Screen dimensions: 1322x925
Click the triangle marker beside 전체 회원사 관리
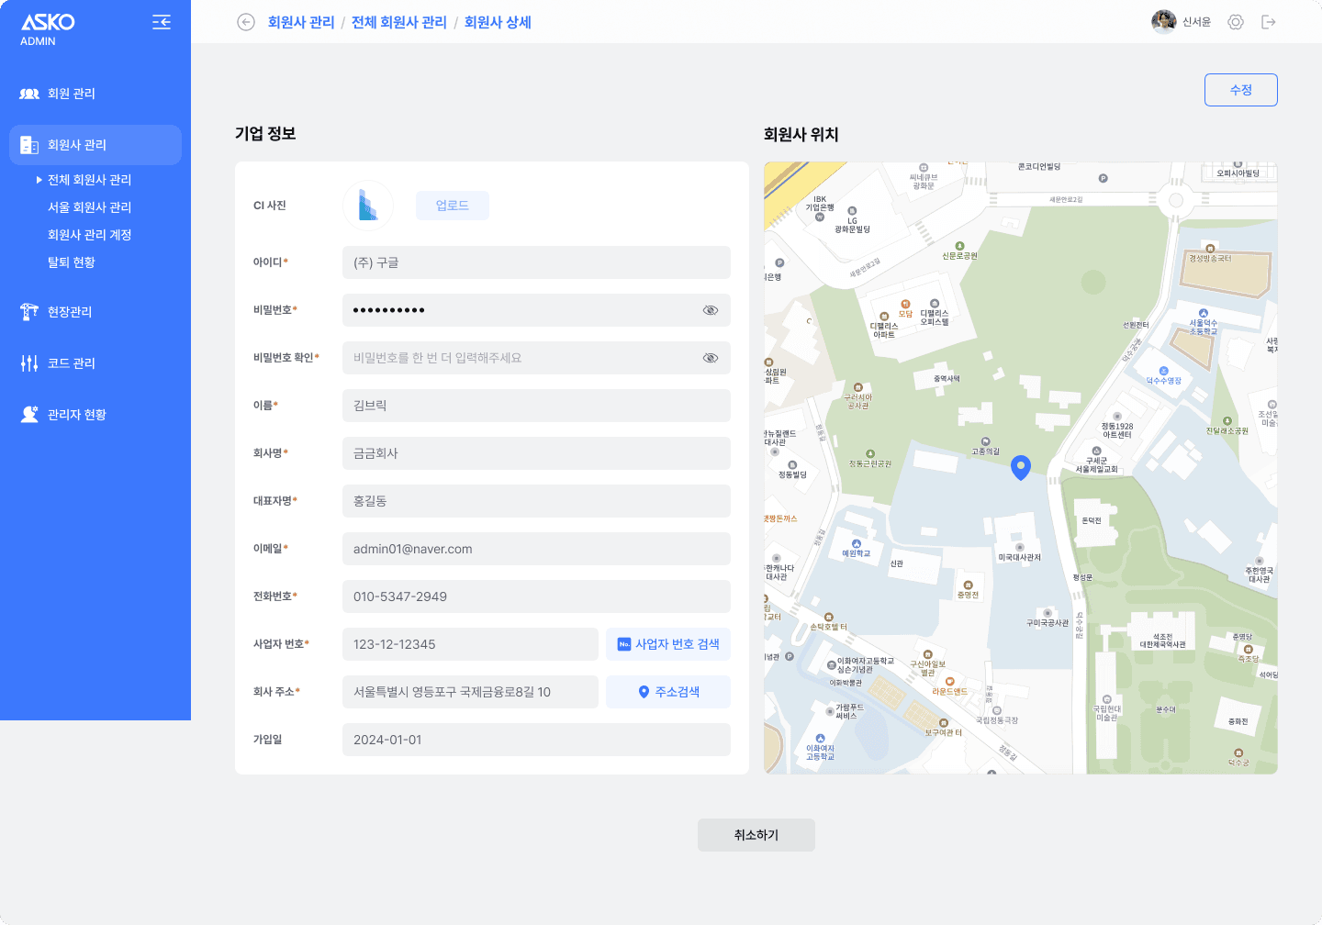click(x=39, y=180)
